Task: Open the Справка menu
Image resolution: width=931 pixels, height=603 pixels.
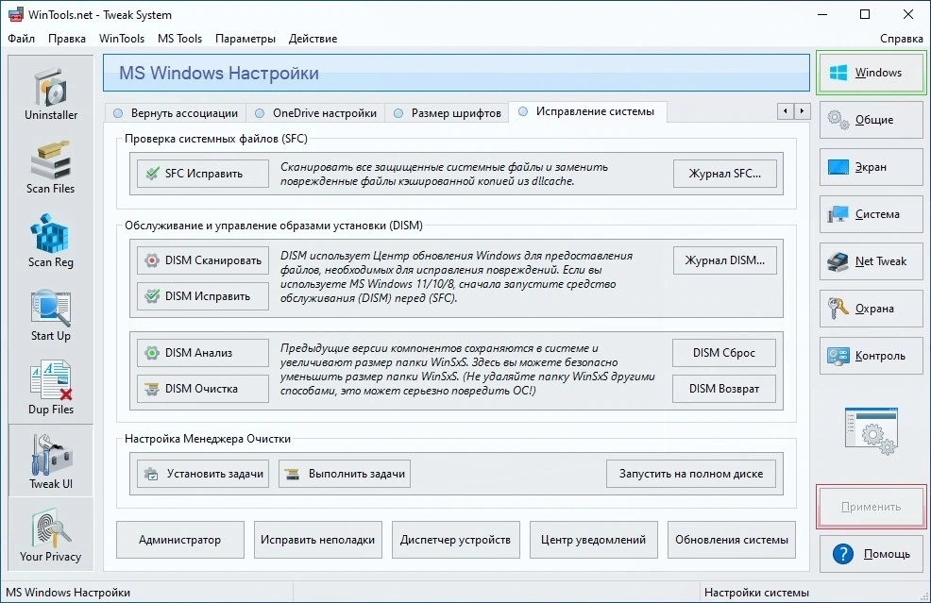Action: [902, 39]
